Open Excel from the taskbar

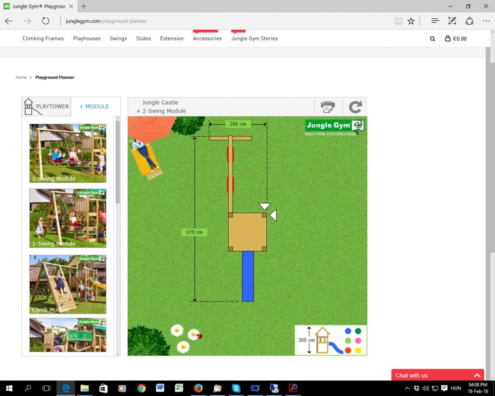click(179, 388)
